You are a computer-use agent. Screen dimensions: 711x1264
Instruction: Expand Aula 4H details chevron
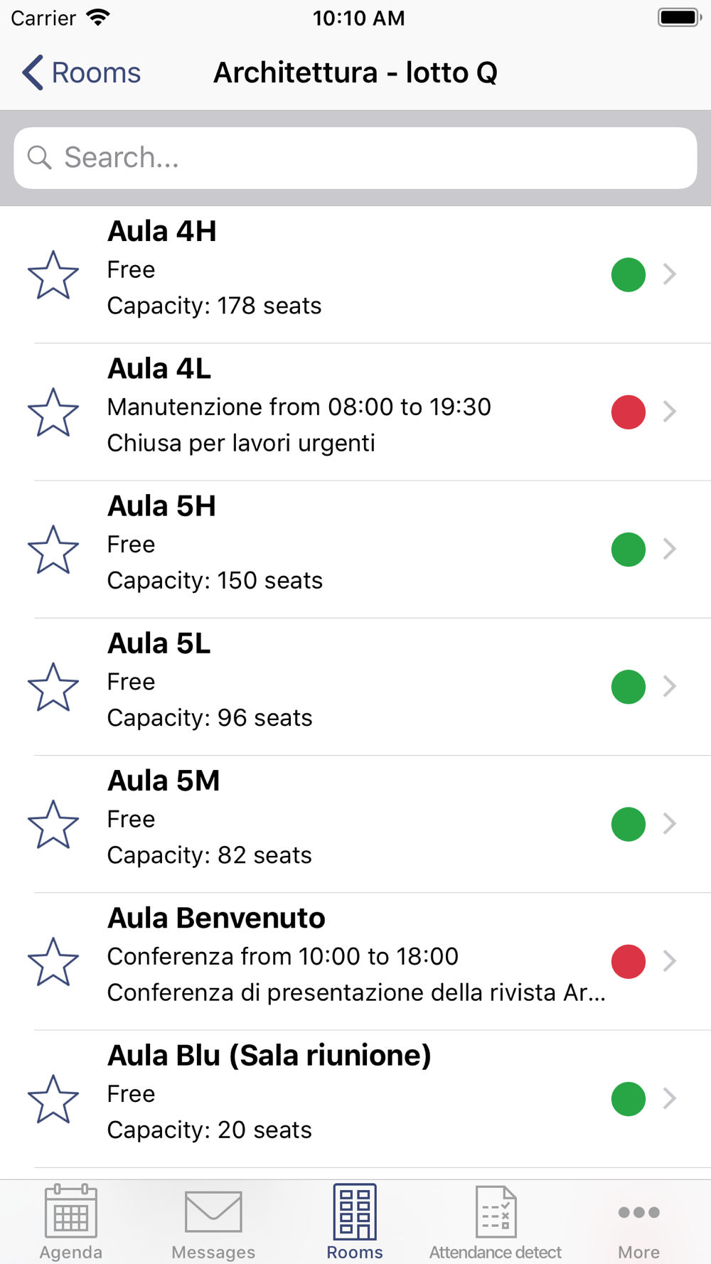(669, 274)
